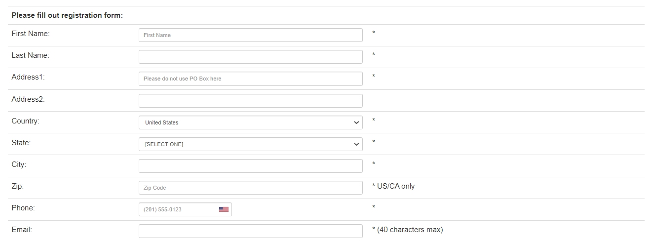Click the 'Country:' label text
The image size is (653, 241).
pyautogui.click(x=25, y=121)
